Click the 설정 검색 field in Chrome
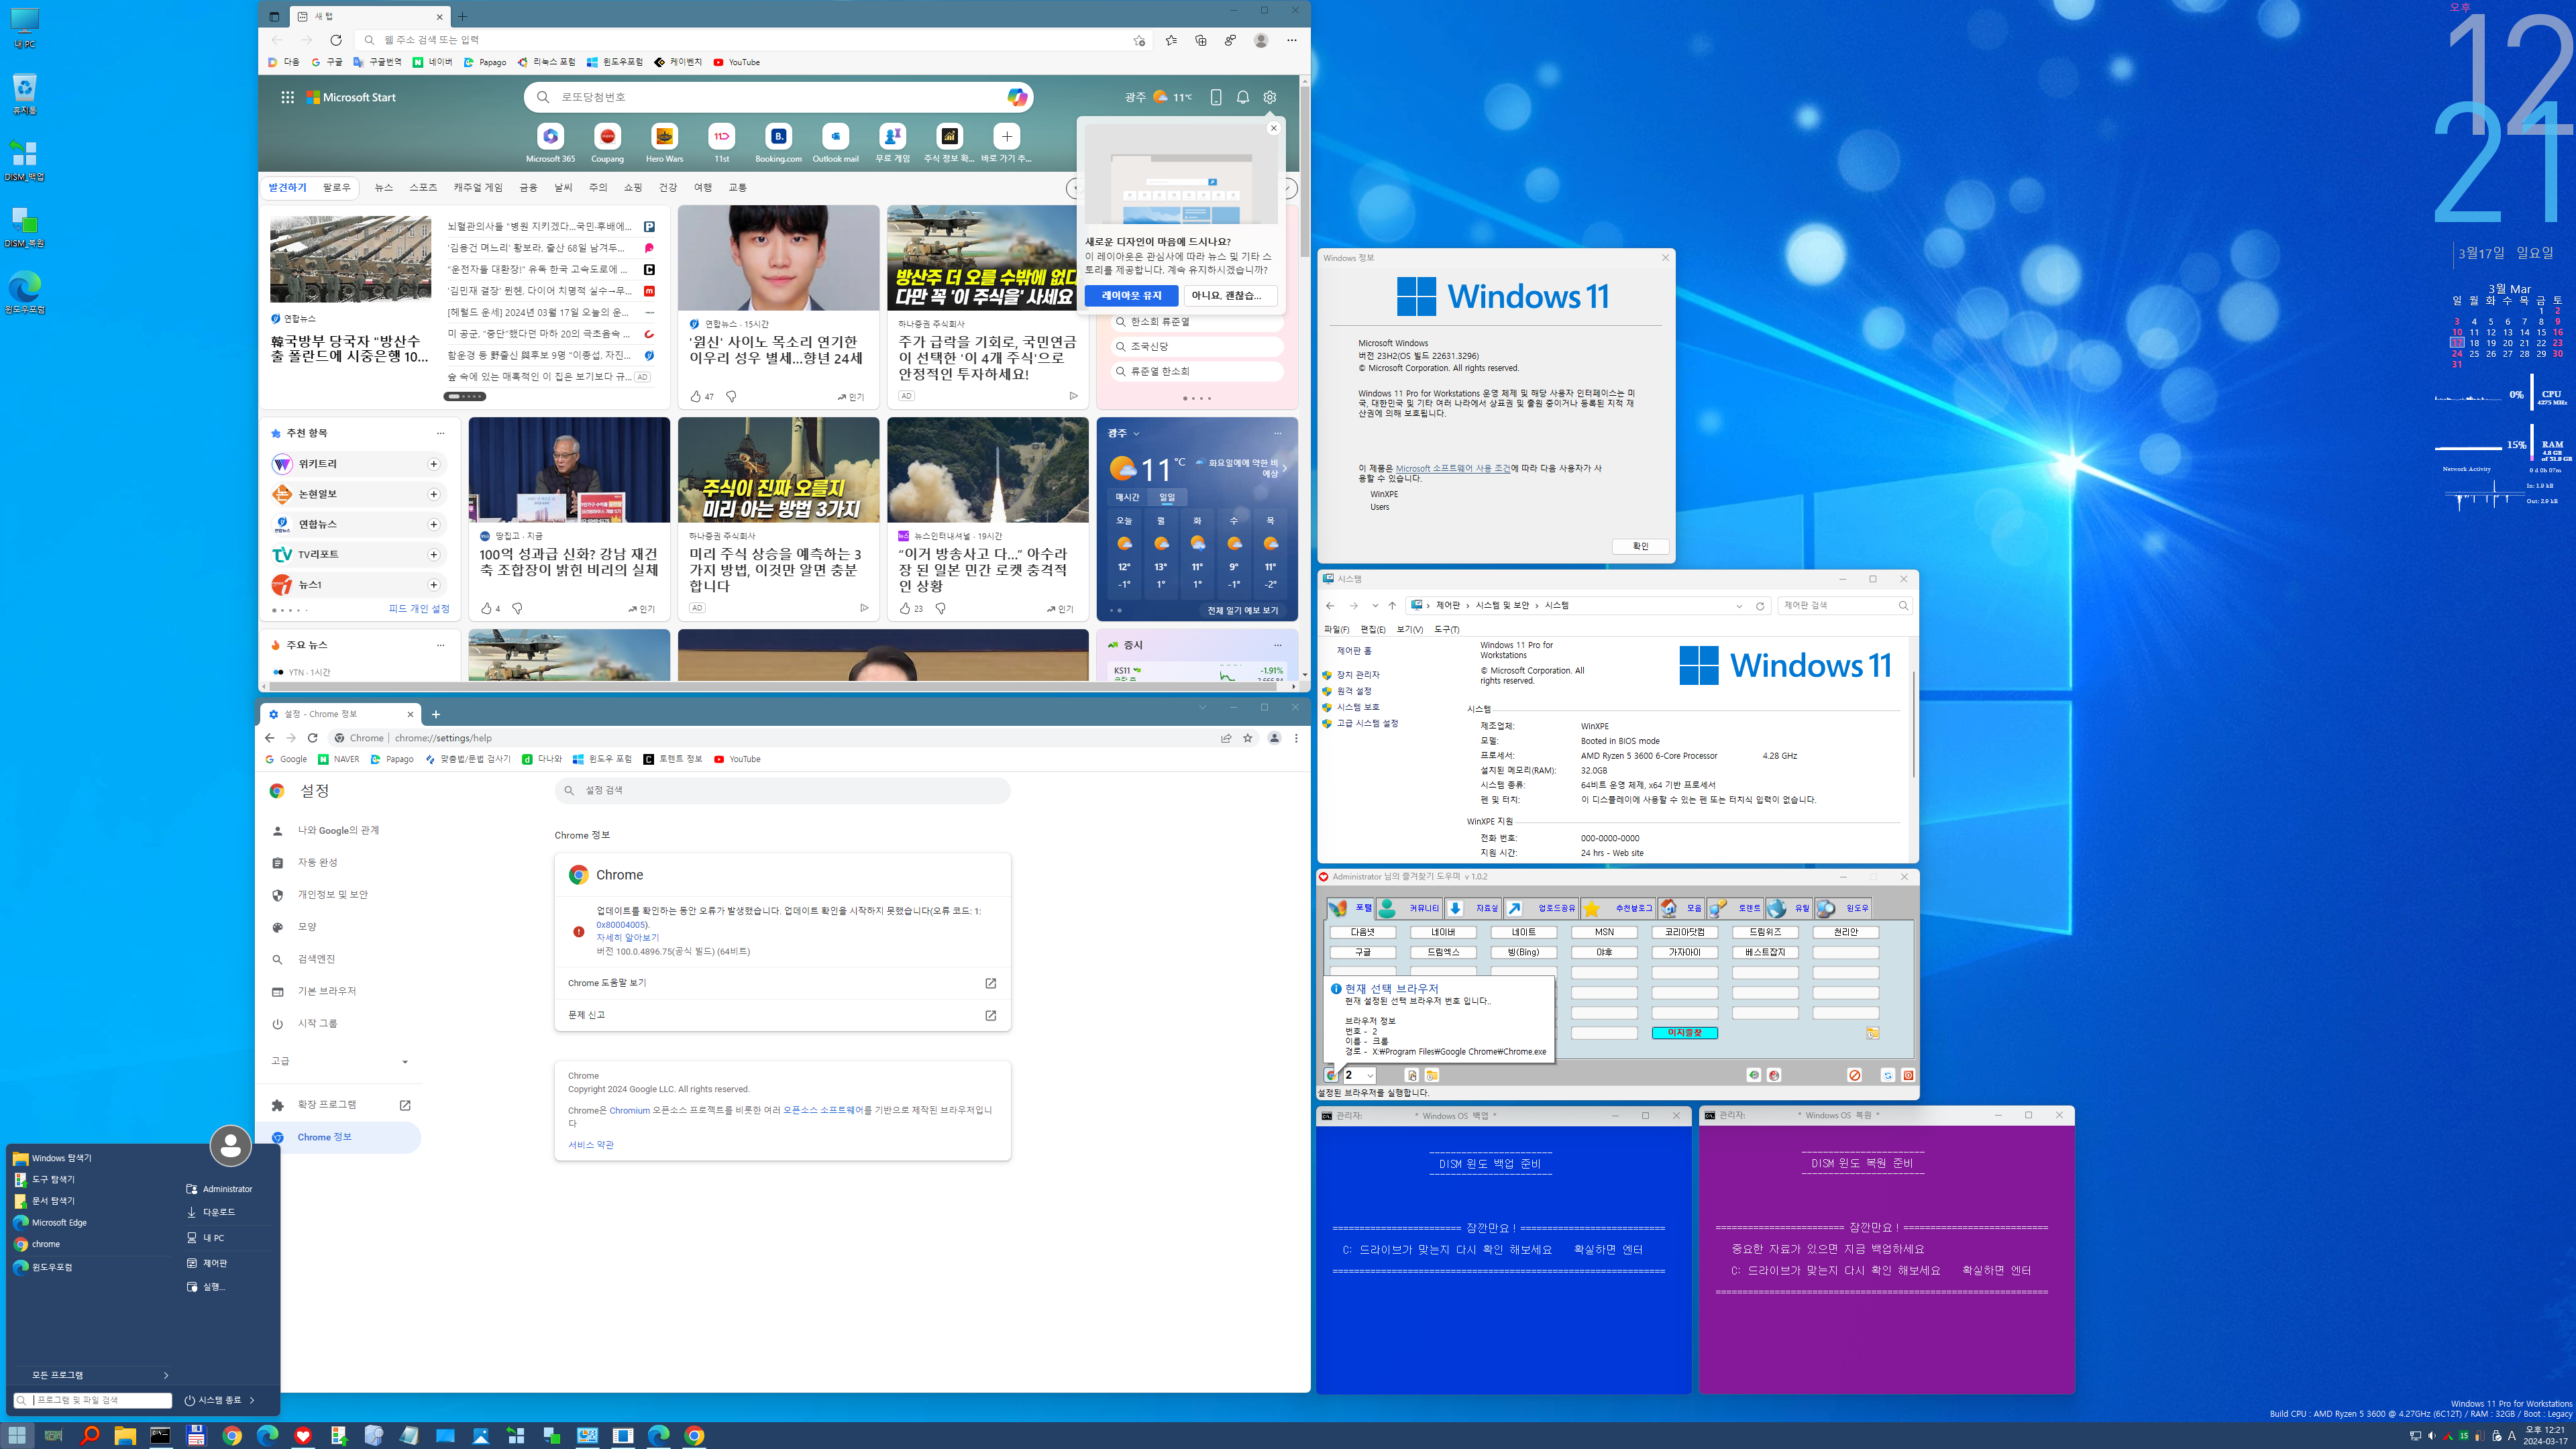The width and height of the screenshot is (2576, 1449). coord(782,790)
